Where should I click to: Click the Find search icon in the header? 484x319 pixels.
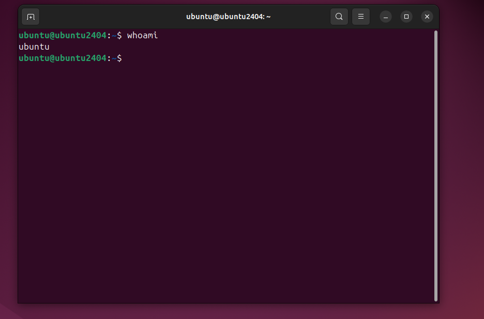(339, 17)
